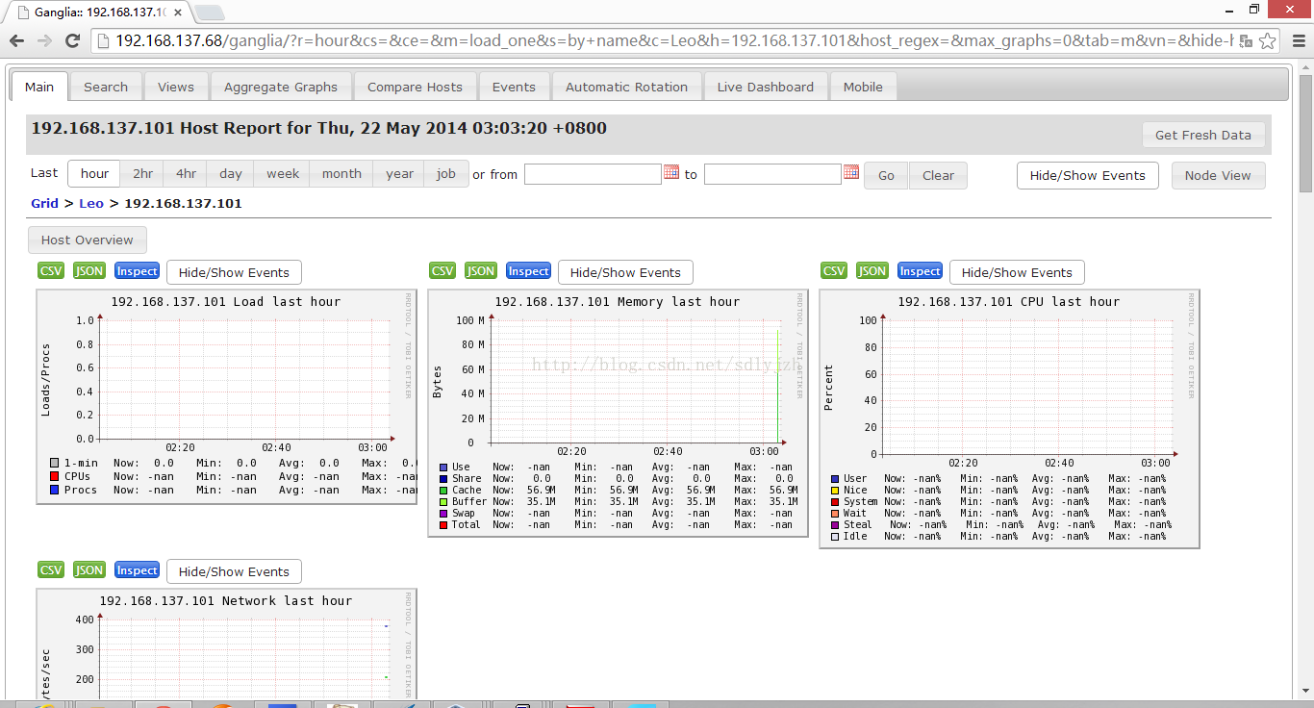Go back to the previous browser page
This screenshot has width=1314, height=708.
[16, 40]
